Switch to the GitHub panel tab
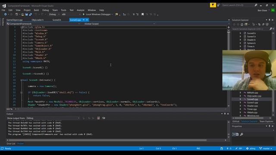 coord(236,121)
